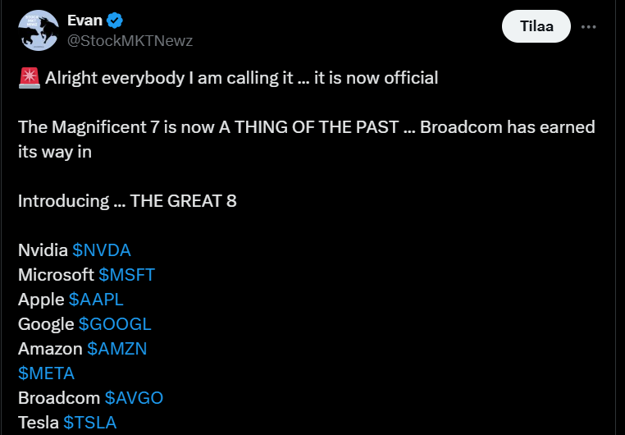This screenshot has width=625, height=435.
Task: Click the $AVGO cashtag link
Action: coord(134,398)
